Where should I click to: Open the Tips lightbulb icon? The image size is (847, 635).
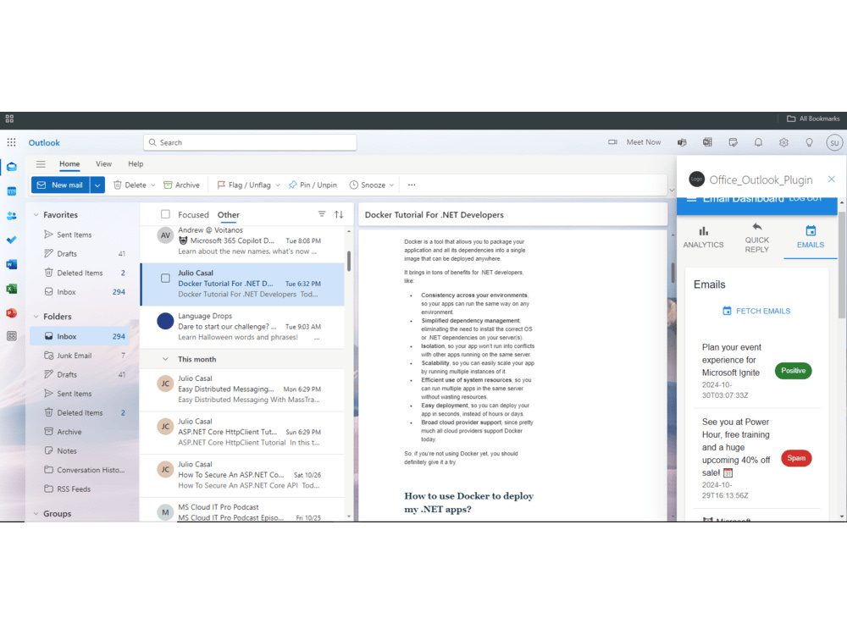(809, 142)
